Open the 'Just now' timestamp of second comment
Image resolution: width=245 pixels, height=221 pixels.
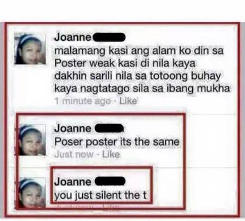coord(73,154)
